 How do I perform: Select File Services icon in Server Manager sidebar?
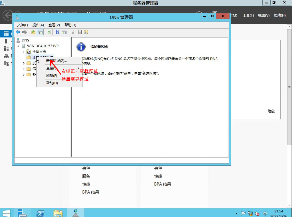tap(6, 63)
